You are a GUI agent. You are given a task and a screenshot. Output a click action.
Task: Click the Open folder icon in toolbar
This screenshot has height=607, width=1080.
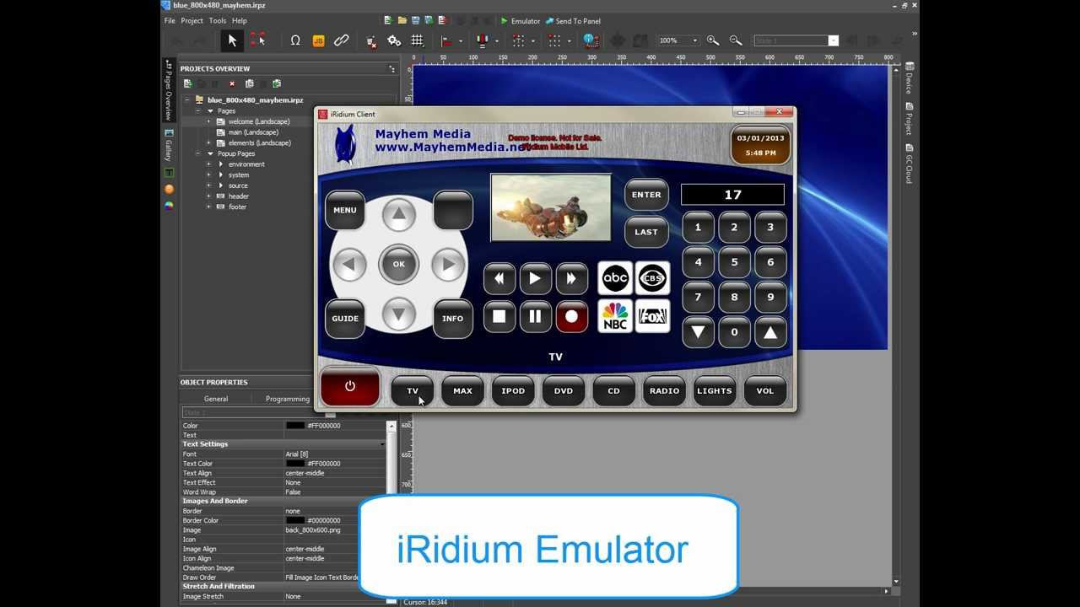(x=402, y=20)
